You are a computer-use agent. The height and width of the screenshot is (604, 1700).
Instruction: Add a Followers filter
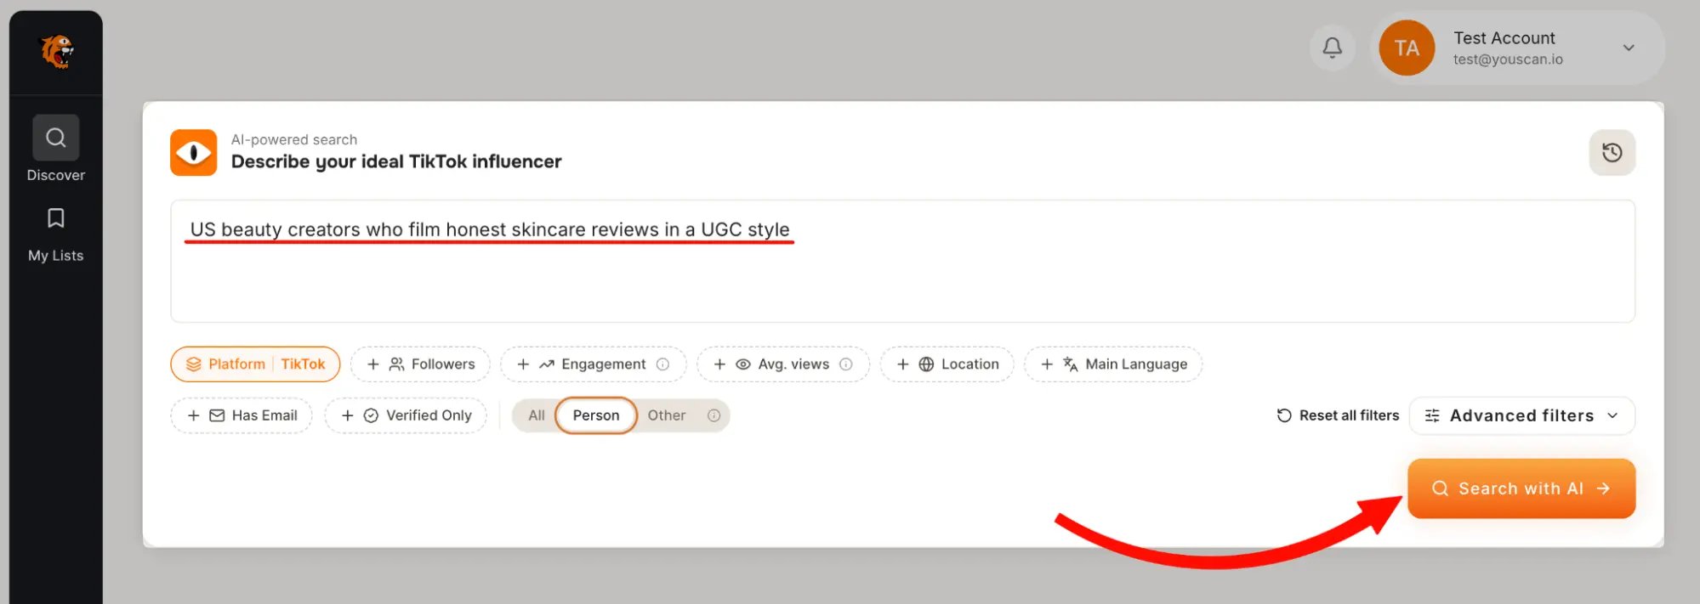[x=420, y=364]
